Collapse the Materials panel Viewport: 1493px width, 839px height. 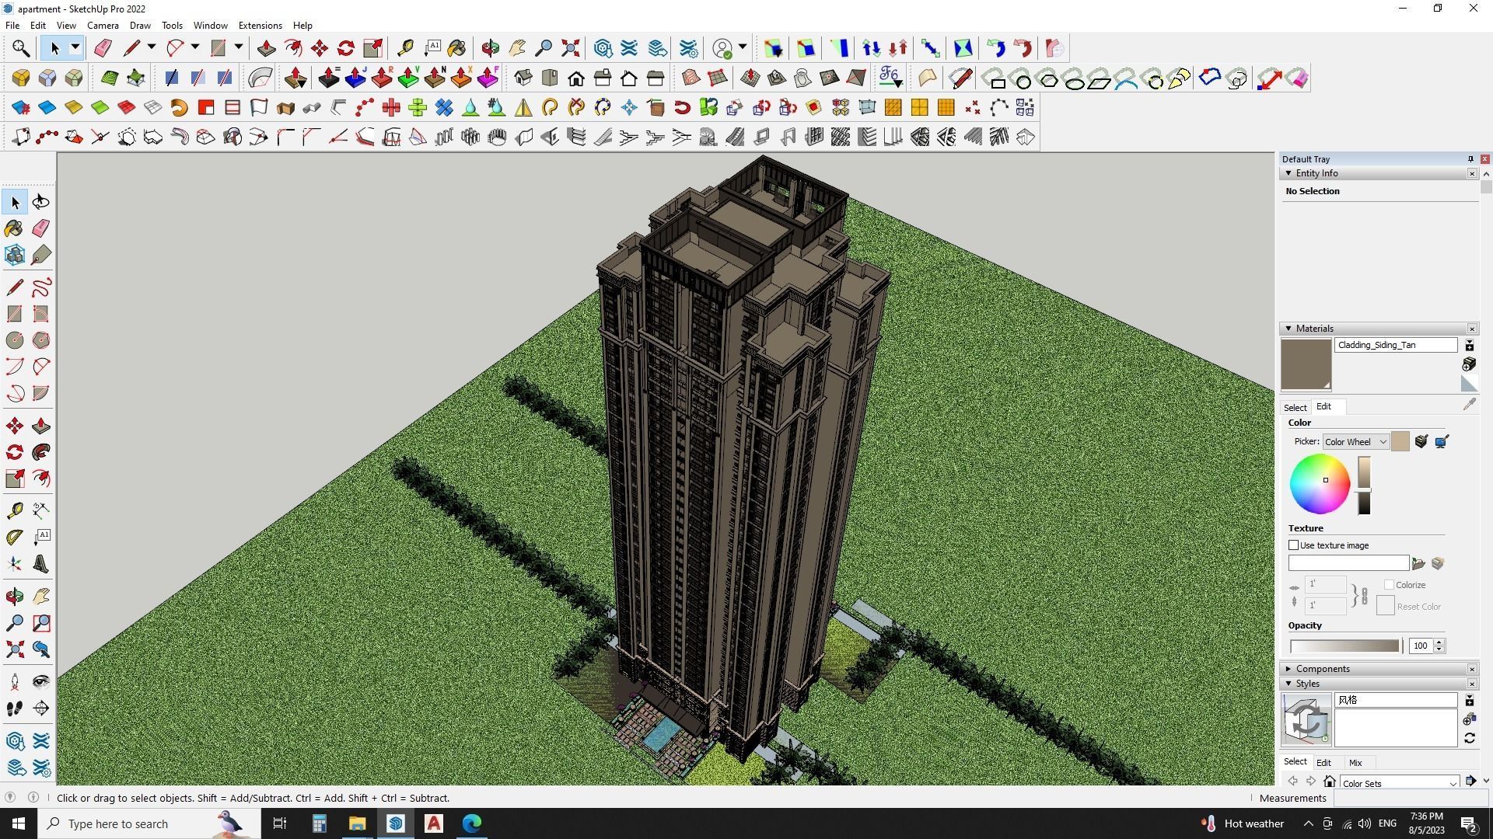coord(1288,329)
